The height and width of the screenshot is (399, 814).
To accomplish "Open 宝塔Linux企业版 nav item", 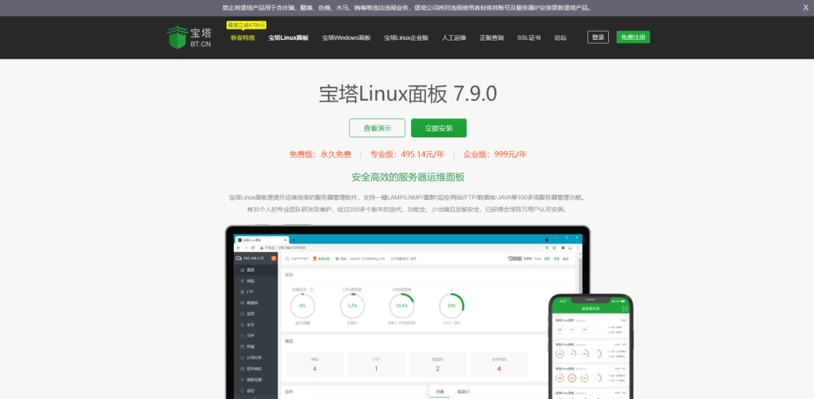I will pos(406,38).
